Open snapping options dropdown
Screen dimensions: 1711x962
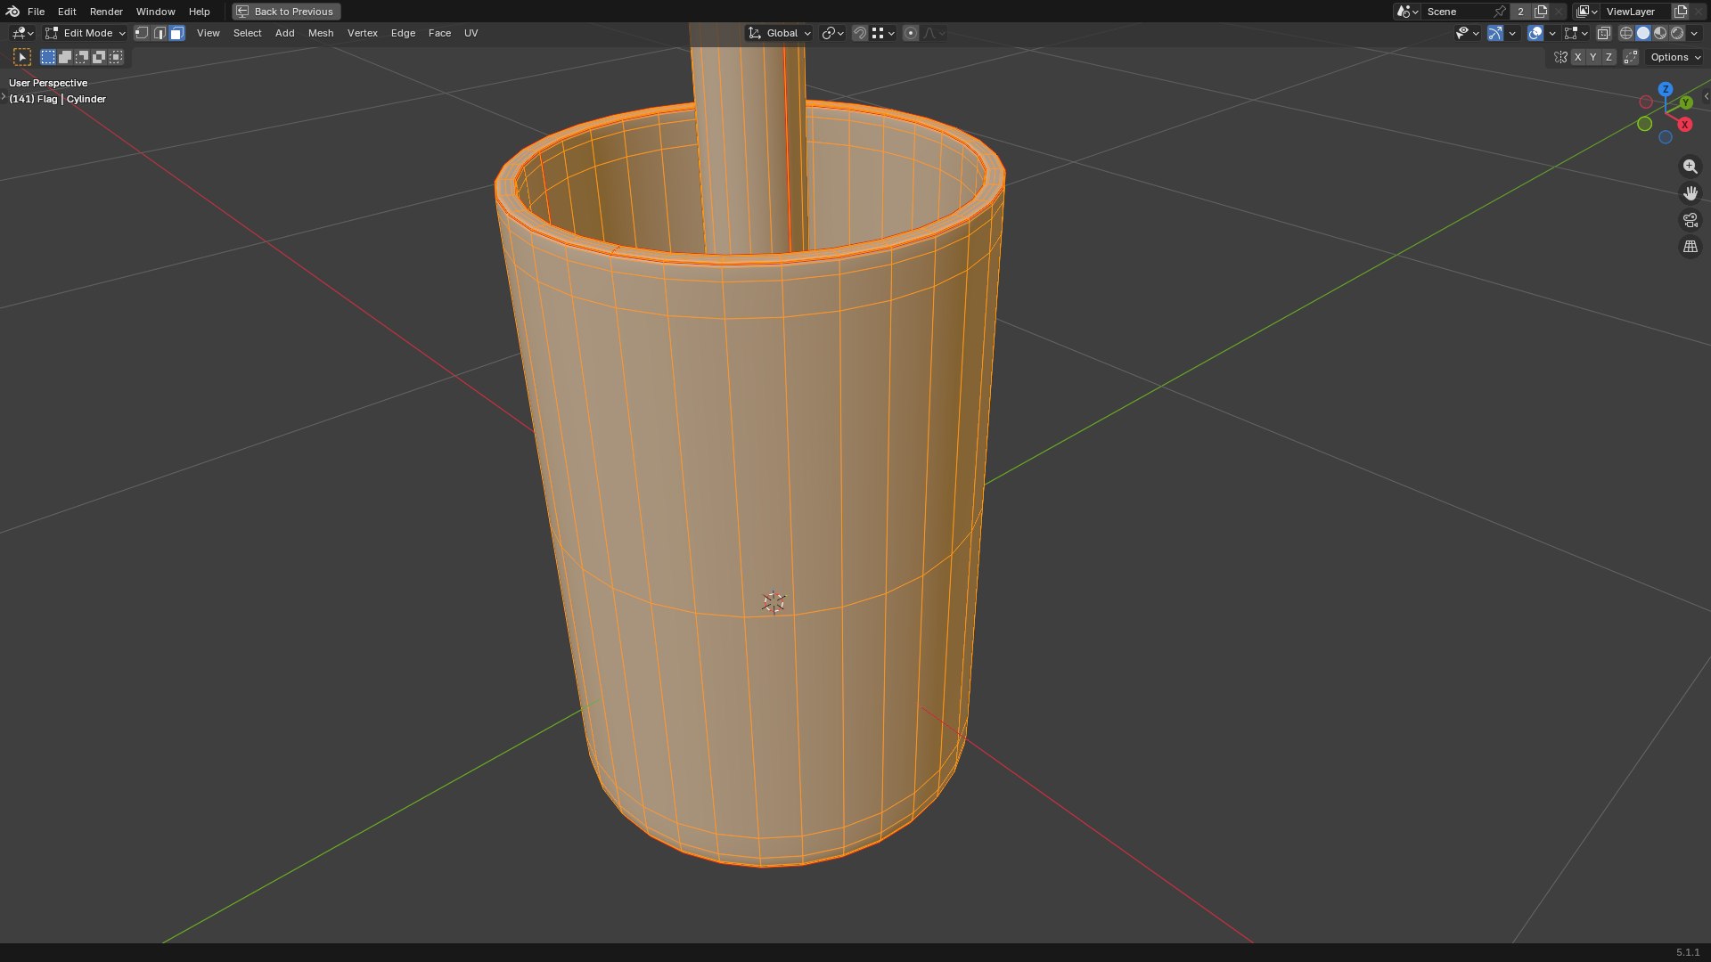[x=883, y=33]
